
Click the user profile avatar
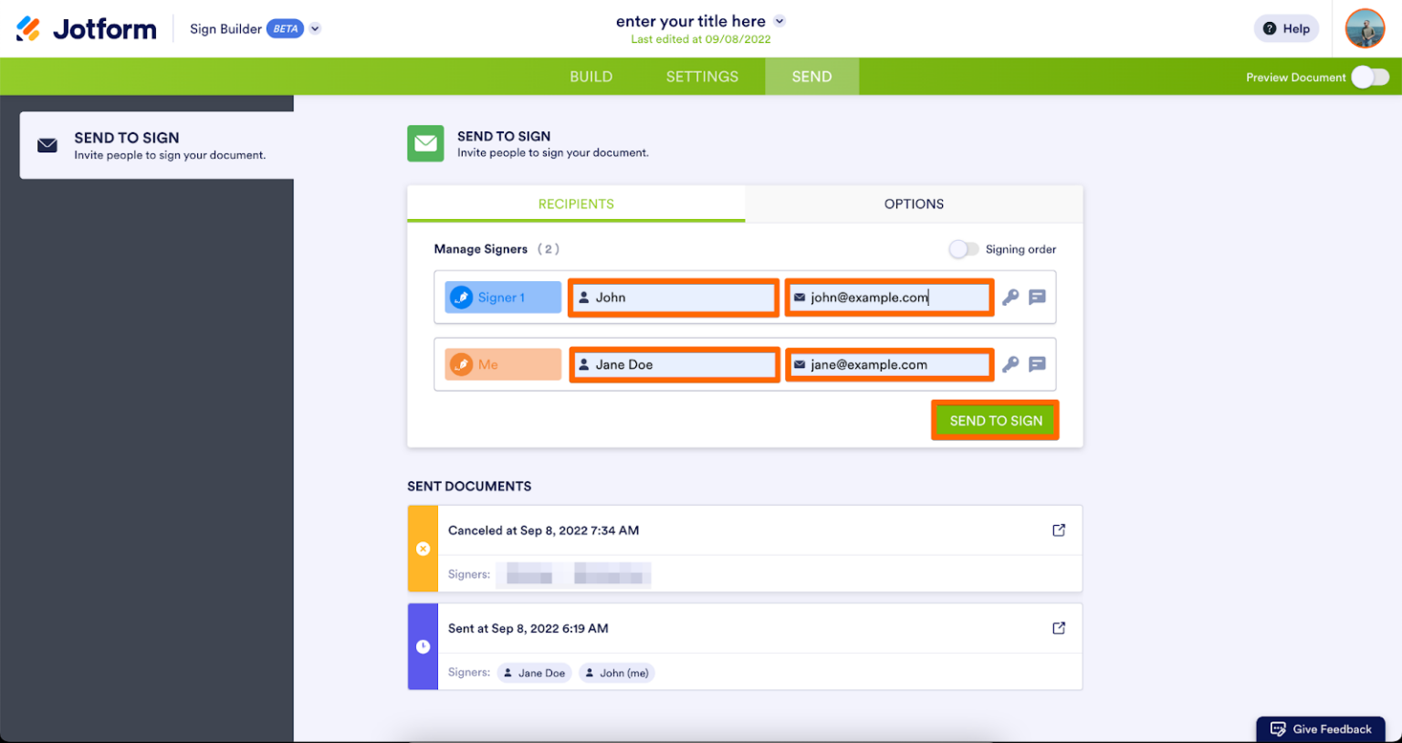1364,28
